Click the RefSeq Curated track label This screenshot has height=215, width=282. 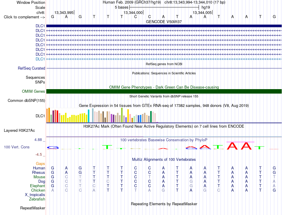pos(31,68)
